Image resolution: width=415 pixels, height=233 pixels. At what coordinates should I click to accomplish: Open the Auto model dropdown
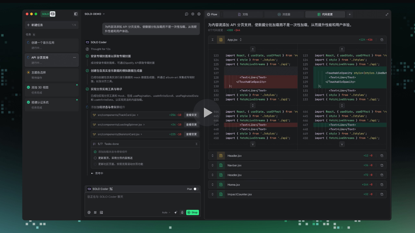click(x=166, y=213)
